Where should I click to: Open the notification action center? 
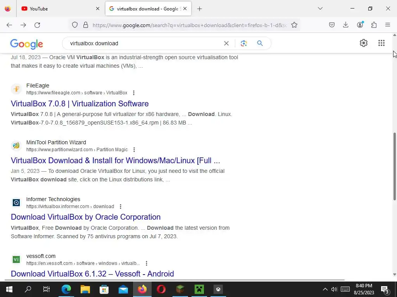point(385,289)
